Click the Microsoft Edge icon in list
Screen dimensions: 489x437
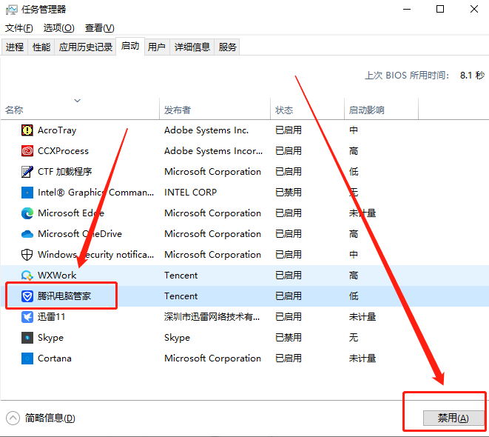coord(27,213)
